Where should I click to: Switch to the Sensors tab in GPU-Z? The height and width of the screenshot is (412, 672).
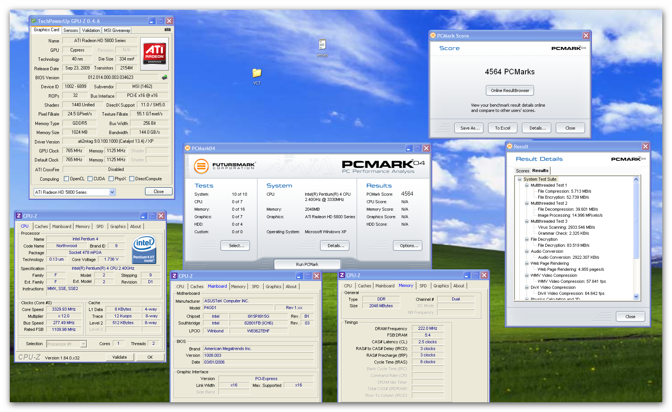(71, 30)
